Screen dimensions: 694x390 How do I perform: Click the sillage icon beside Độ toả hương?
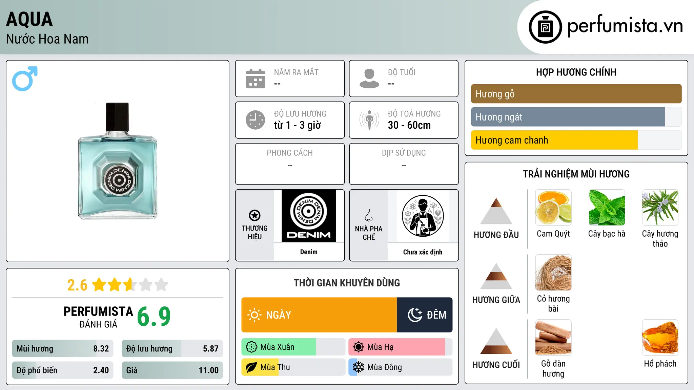(369, 120)
